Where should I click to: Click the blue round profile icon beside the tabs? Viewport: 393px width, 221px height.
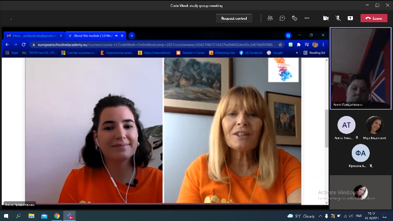click(x=289, y=35)
